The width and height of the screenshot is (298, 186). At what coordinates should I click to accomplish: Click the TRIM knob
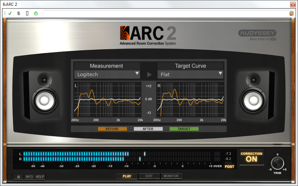[x=277, y=163]
